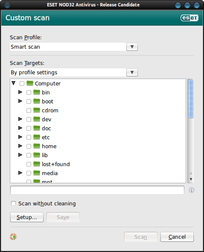Click the cdrom folder icon
The height and width of the screenshot is (252, 204).
(x=37, y=110)
